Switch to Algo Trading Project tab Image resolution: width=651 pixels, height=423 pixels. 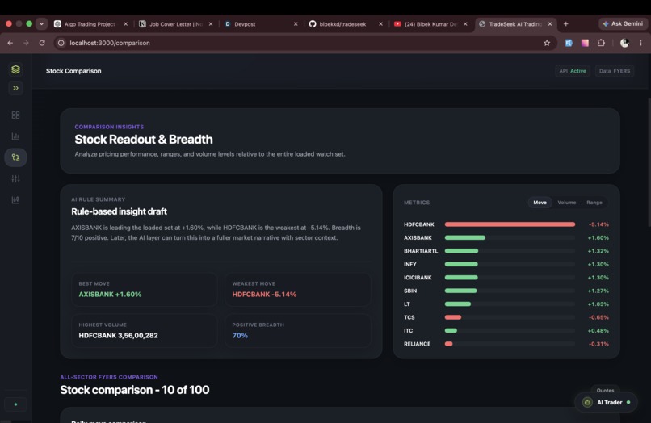click(90, 24)
